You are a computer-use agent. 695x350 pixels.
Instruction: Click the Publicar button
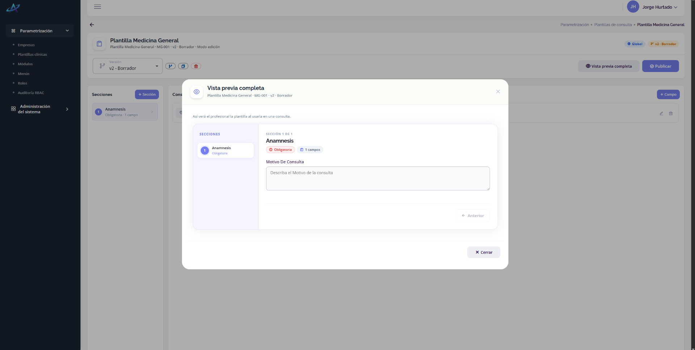[660, 66]
